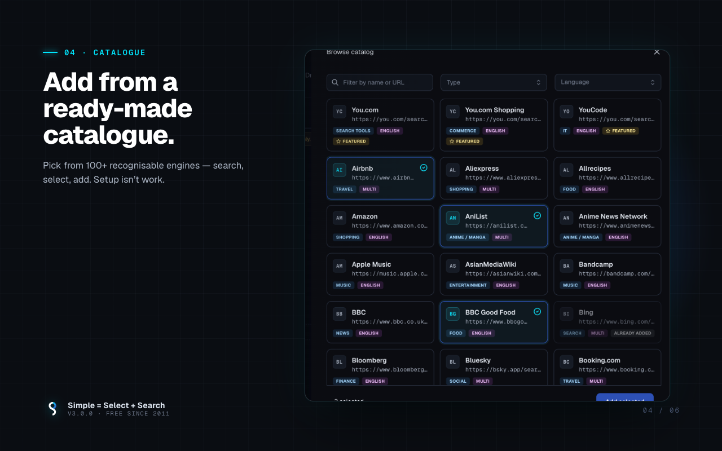Uncheck the selected checkmark on AniList
This screenshot has width=722, height=451.
click(x=537, y=215)
